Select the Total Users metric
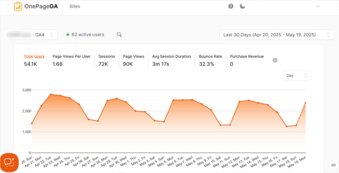 tap(34, 56)
